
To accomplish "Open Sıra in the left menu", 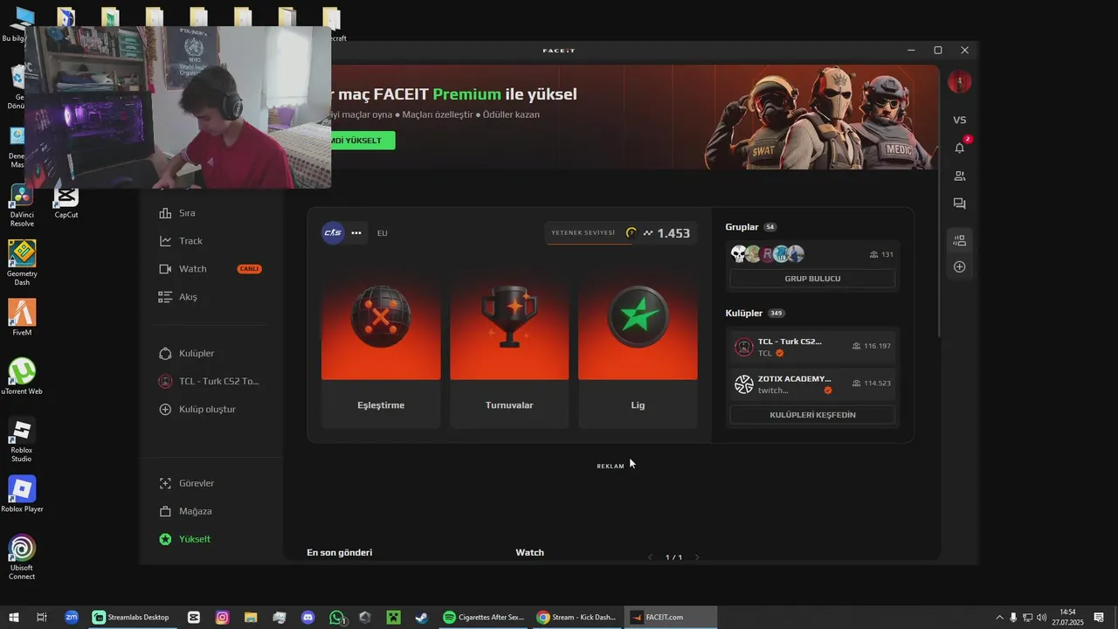I will point(187,213).
